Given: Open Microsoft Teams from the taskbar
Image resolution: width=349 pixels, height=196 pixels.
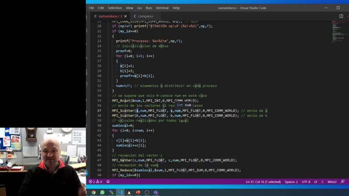Looking at the screenshot, I should [x=156, y=192].
